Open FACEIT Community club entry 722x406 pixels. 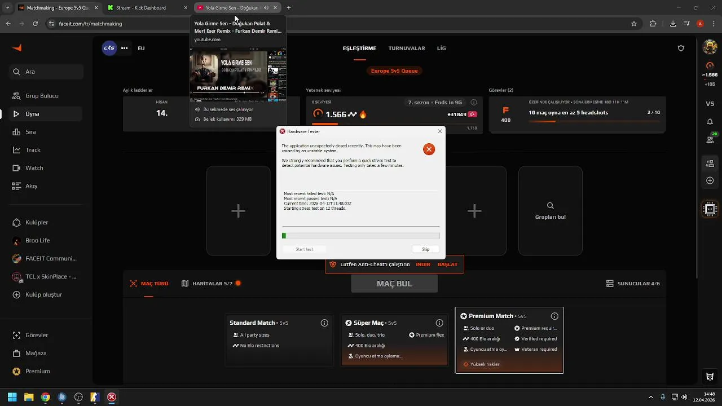(x=46, y=258)
